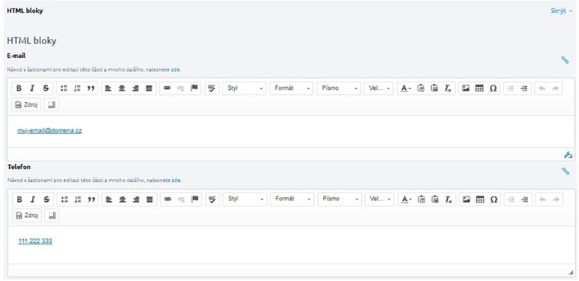
Task: Open text color picker in Telefon editor
Action: coord(407,200)
